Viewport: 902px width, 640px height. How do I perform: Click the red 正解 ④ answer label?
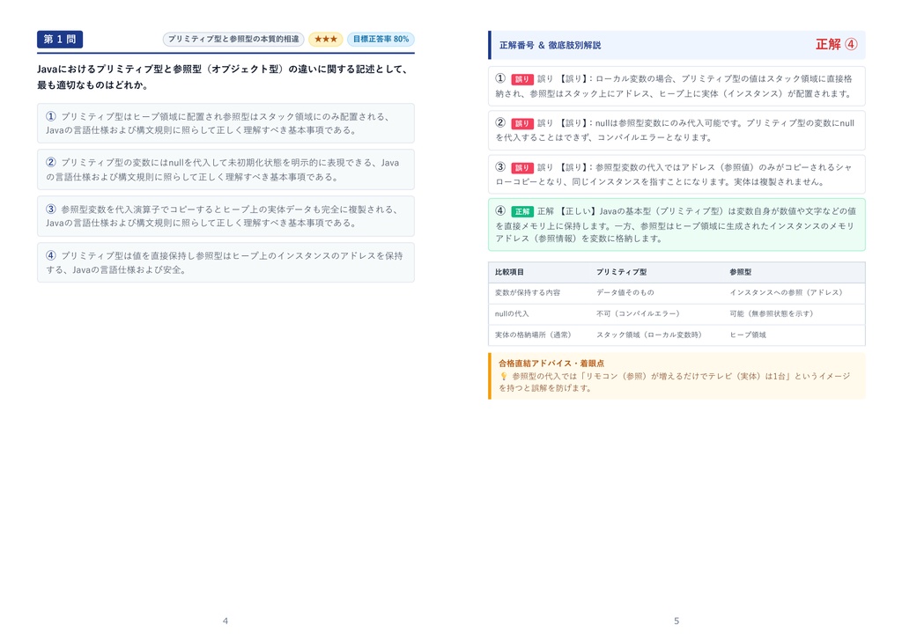pyautogui.click(x=837, y=44)
